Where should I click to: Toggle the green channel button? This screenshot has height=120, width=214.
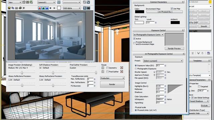pyautogui.click(x=43, y=8)
